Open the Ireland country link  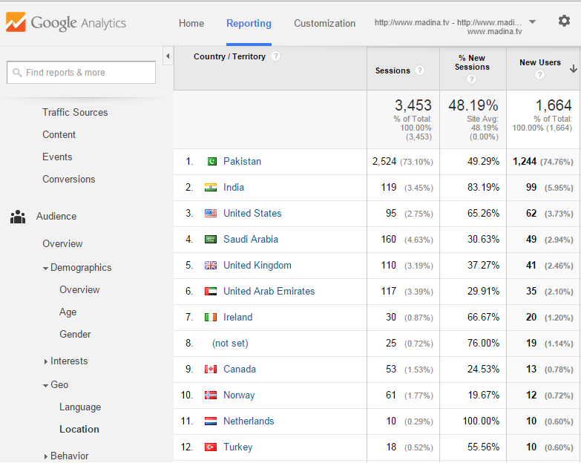[x=238, y=317]
